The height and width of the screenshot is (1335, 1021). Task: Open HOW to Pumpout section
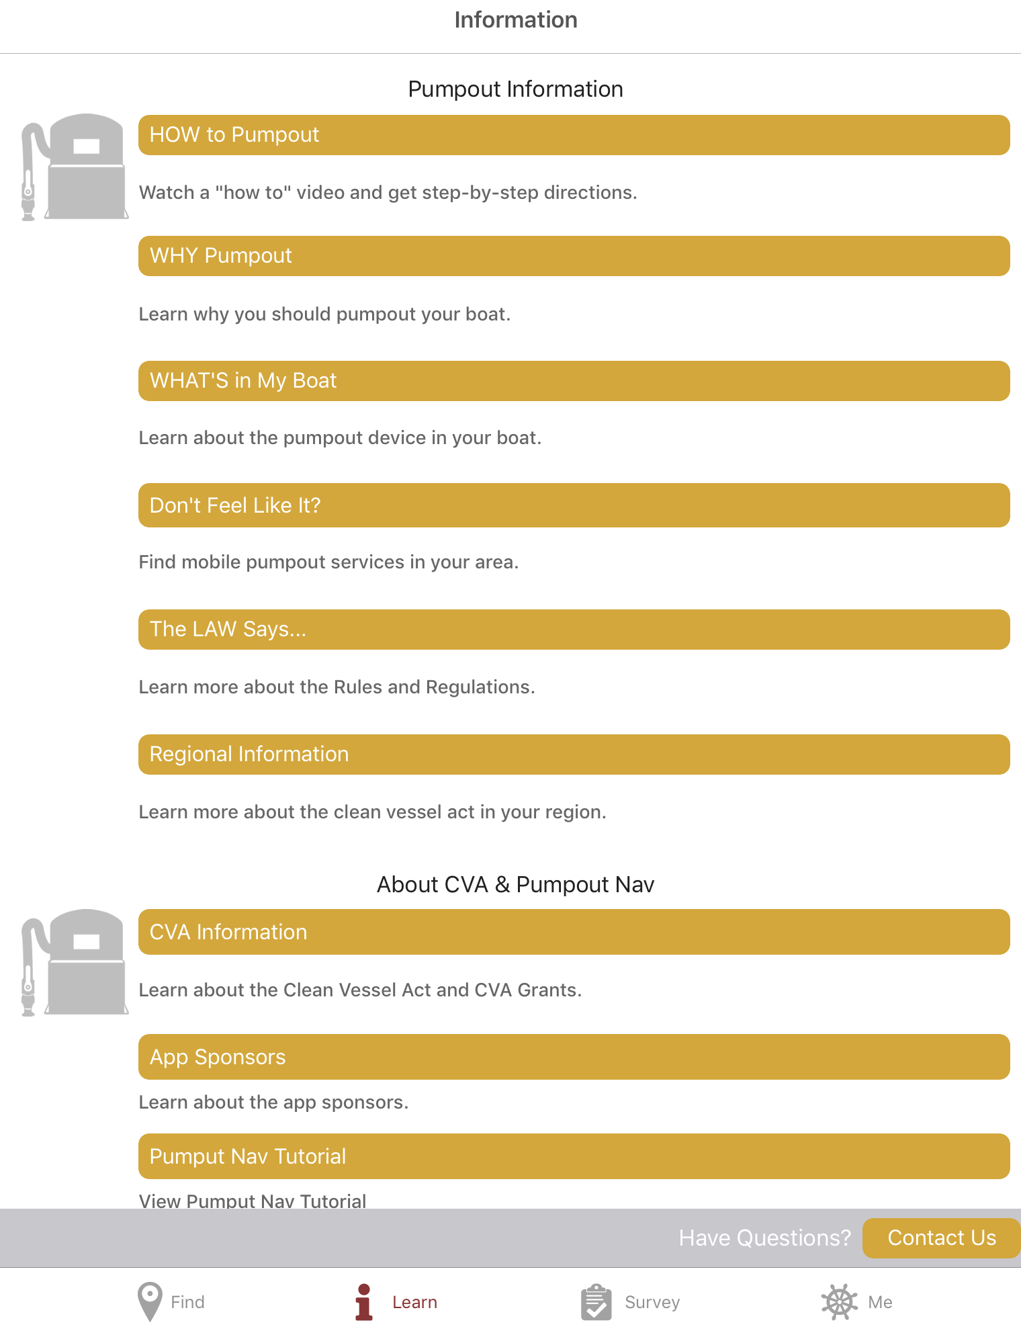574,135
